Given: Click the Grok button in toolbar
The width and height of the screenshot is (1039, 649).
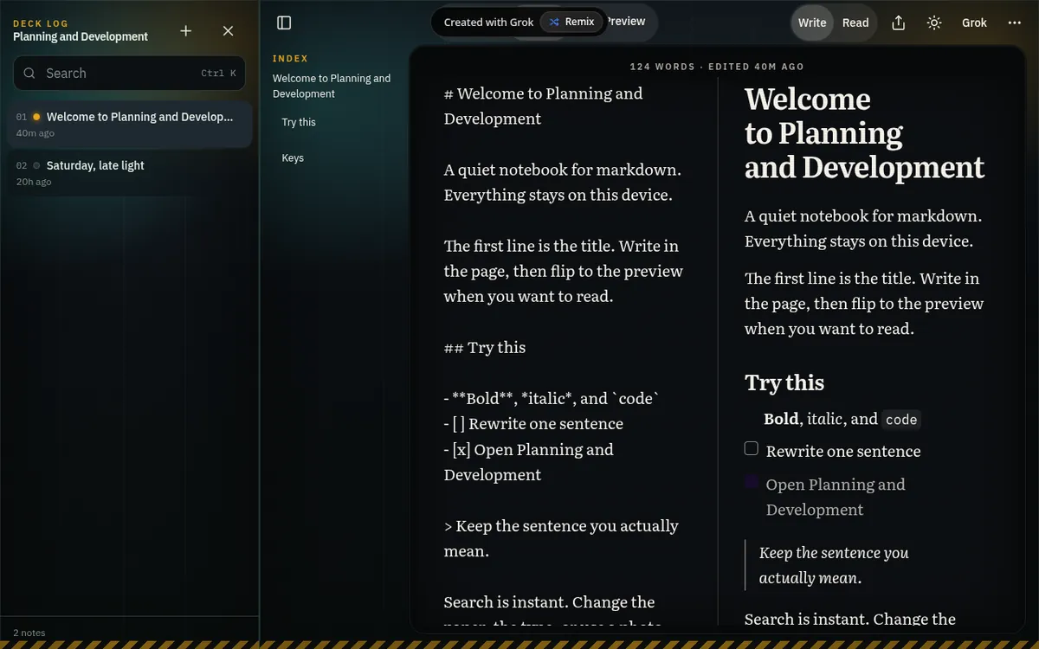Looking at the screenshot, I should click(x=974, y=22).
